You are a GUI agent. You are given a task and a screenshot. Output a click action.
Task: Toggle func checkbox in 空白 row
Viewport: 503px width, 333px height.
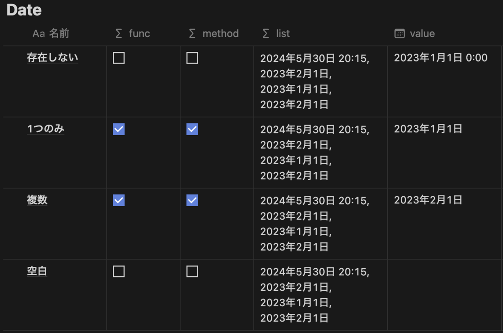119,272
